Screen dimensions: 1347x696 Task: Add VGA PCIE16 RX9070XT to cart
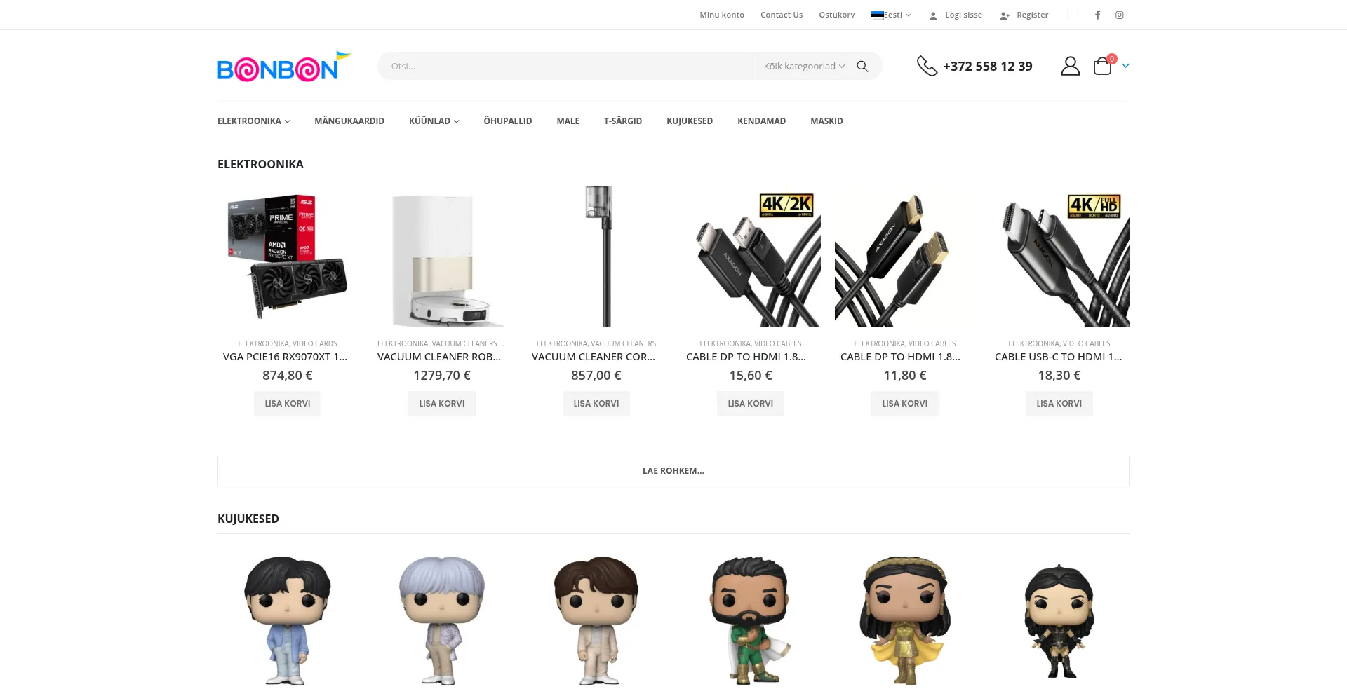tap(288, 404)
